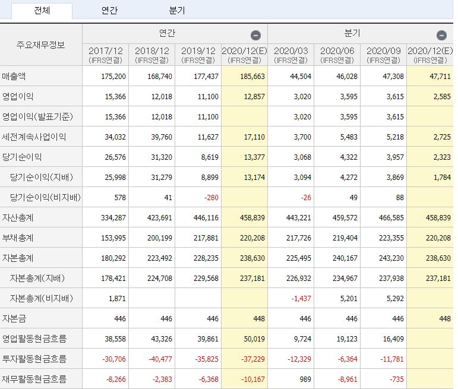The image size is (458, 389).
Task: Click the 자산총계 row label
Action: click(x=18, y=217)
